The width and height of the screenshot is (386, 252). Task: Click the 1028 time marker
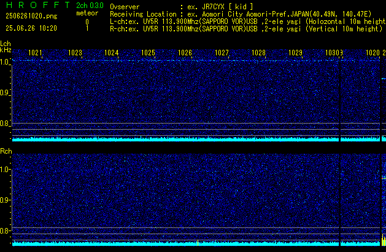pyautogui.click(x=259, y=53)
